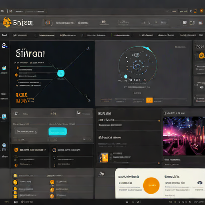205x205 pixels.
Task: Open the pink nightclub thumbnail image
Action: point(184,136)
